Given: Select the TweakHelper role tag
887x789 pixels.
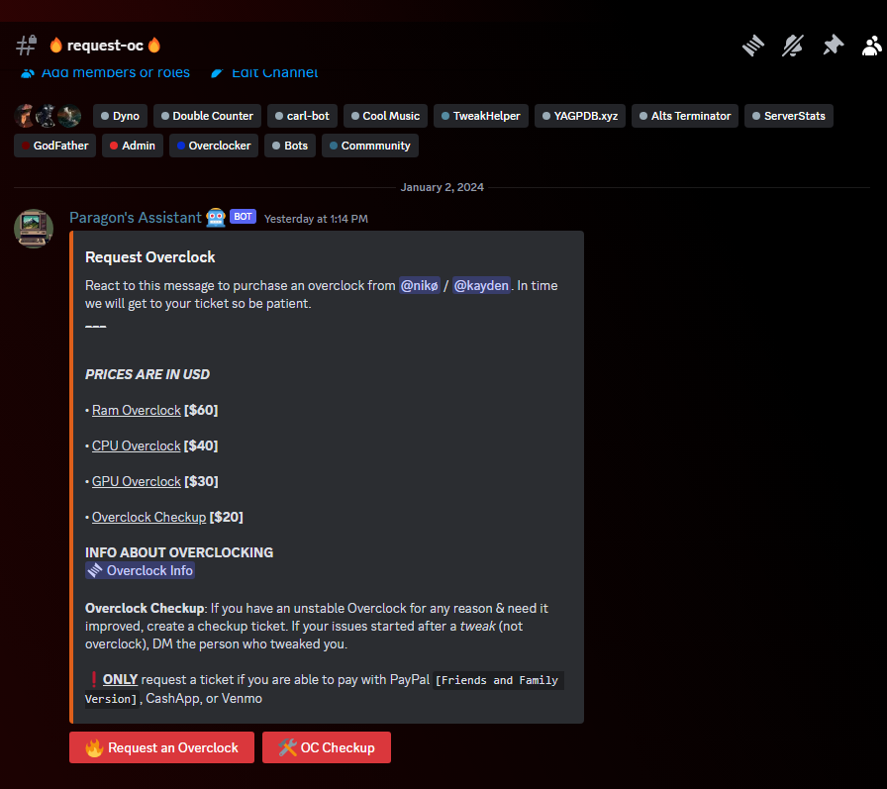Looking at the screenshot, I should point(481,116).
